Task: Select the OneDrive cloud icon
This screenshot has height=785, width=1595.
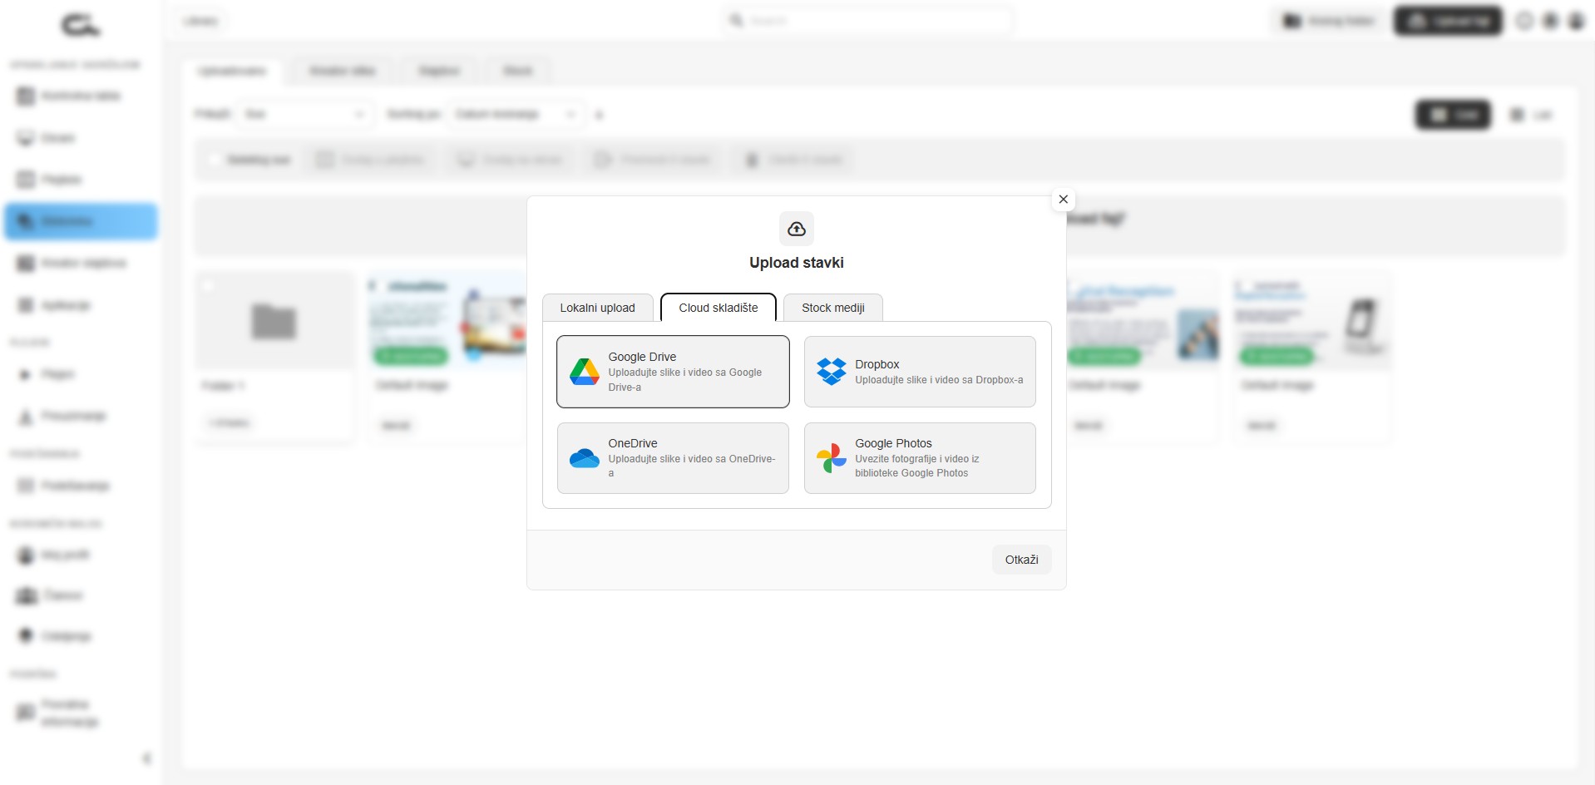Action: pyautogui.click(x=585, y=458)
